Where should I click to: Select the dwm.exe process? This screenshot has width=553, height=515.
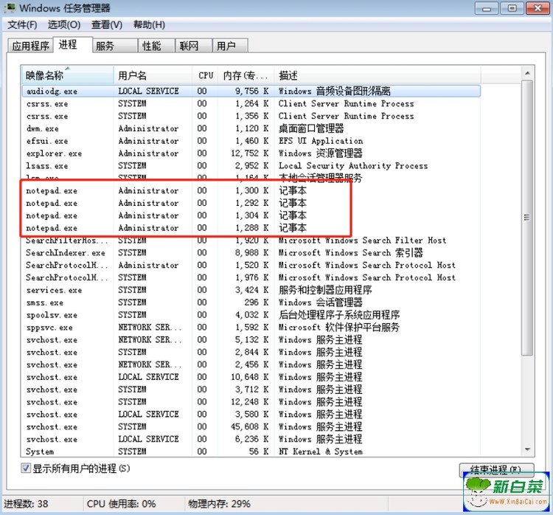(x=251, y=128)
